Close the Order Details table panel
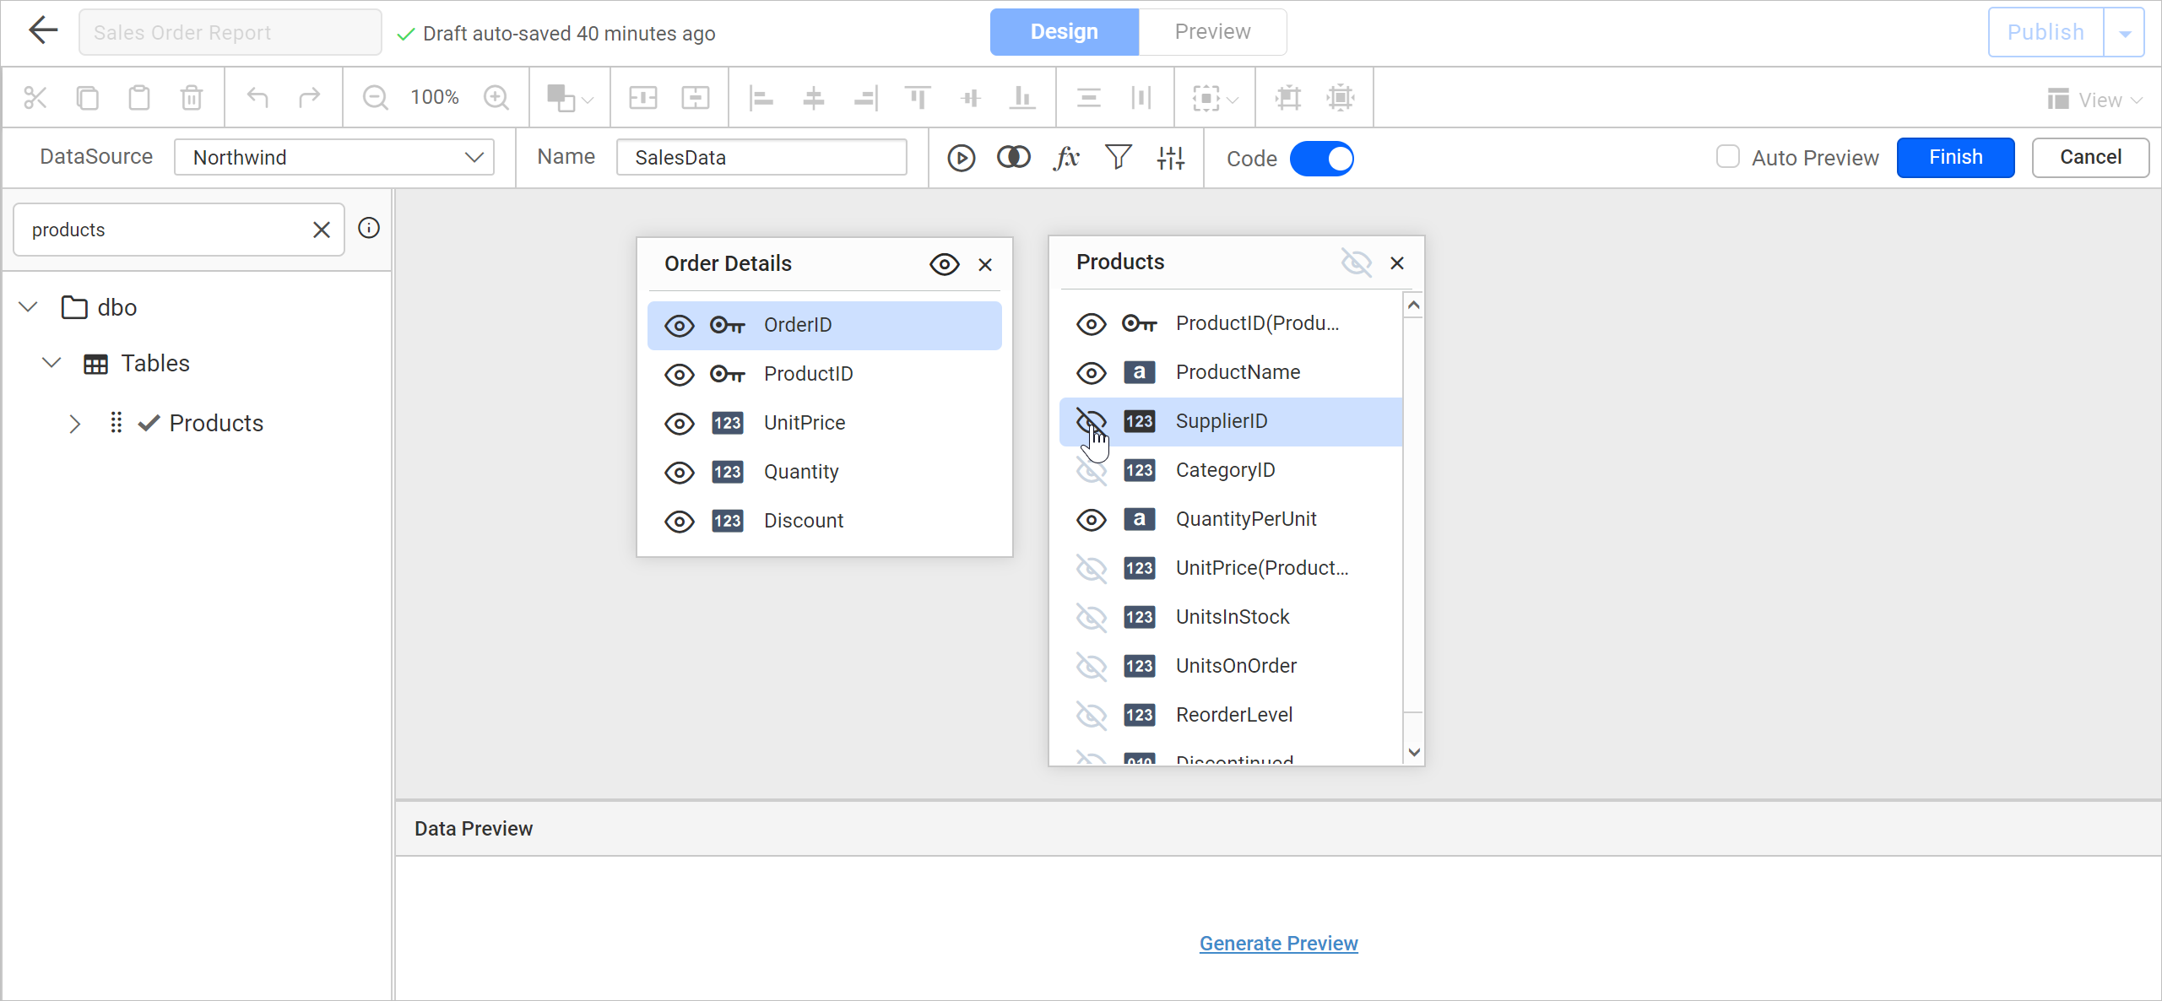Image resolution: width=2162 pixels, height=1001 pixels. click(985, 265)
